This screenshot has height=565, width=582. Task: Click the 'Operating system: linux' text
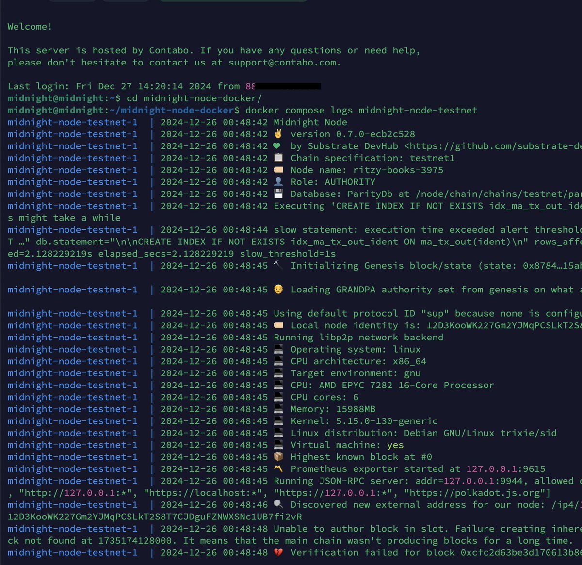(x=356, y=349)
